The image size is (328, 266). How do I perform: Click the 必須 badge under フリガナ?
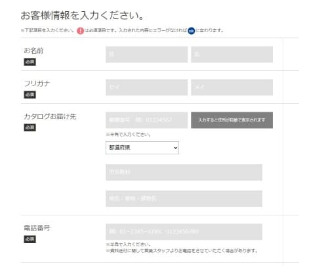pyautogui.click(x=30, y=95)
